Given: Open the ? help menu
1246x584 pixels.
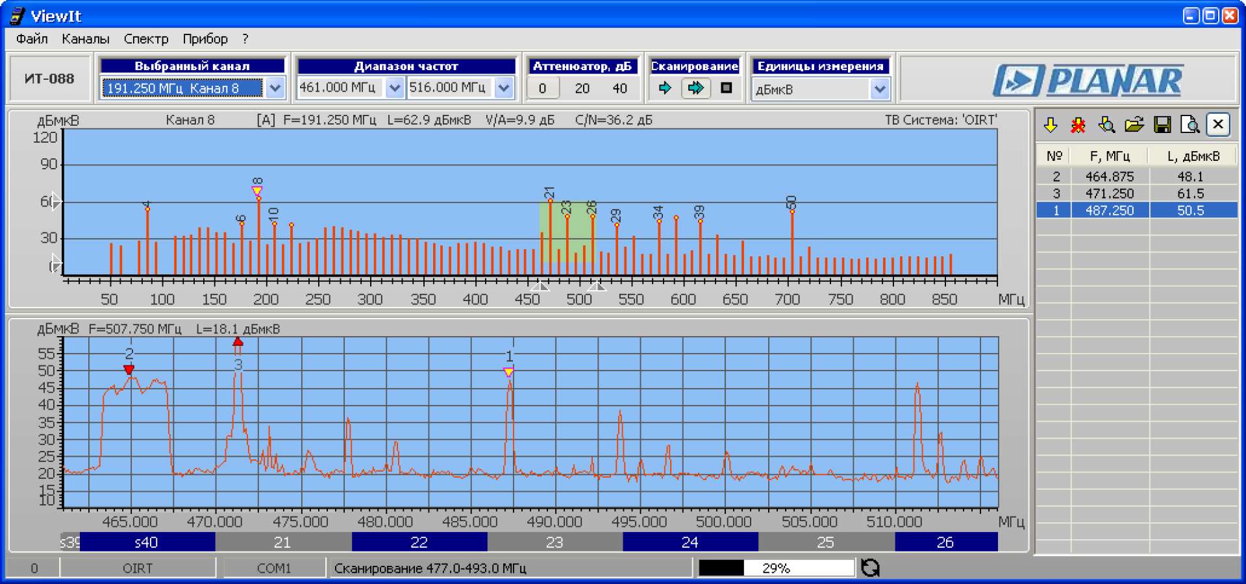Looking at the screenshot, I should click(x=245, y=39).
